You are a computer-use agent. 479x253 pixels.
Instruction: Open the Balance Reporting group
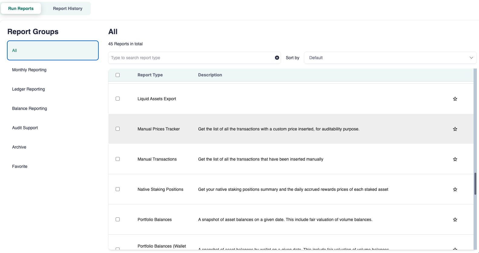click(x=29, y=108)
